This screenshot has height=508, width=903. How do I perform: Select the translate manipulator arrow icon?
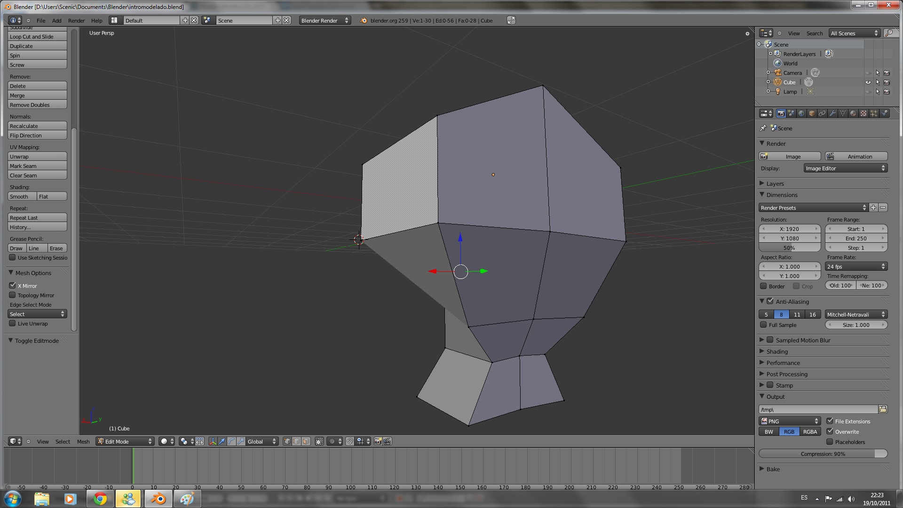[222, 442]
